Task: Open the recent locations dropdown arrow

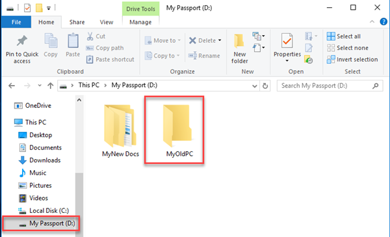Action: (x=40, y=86)
